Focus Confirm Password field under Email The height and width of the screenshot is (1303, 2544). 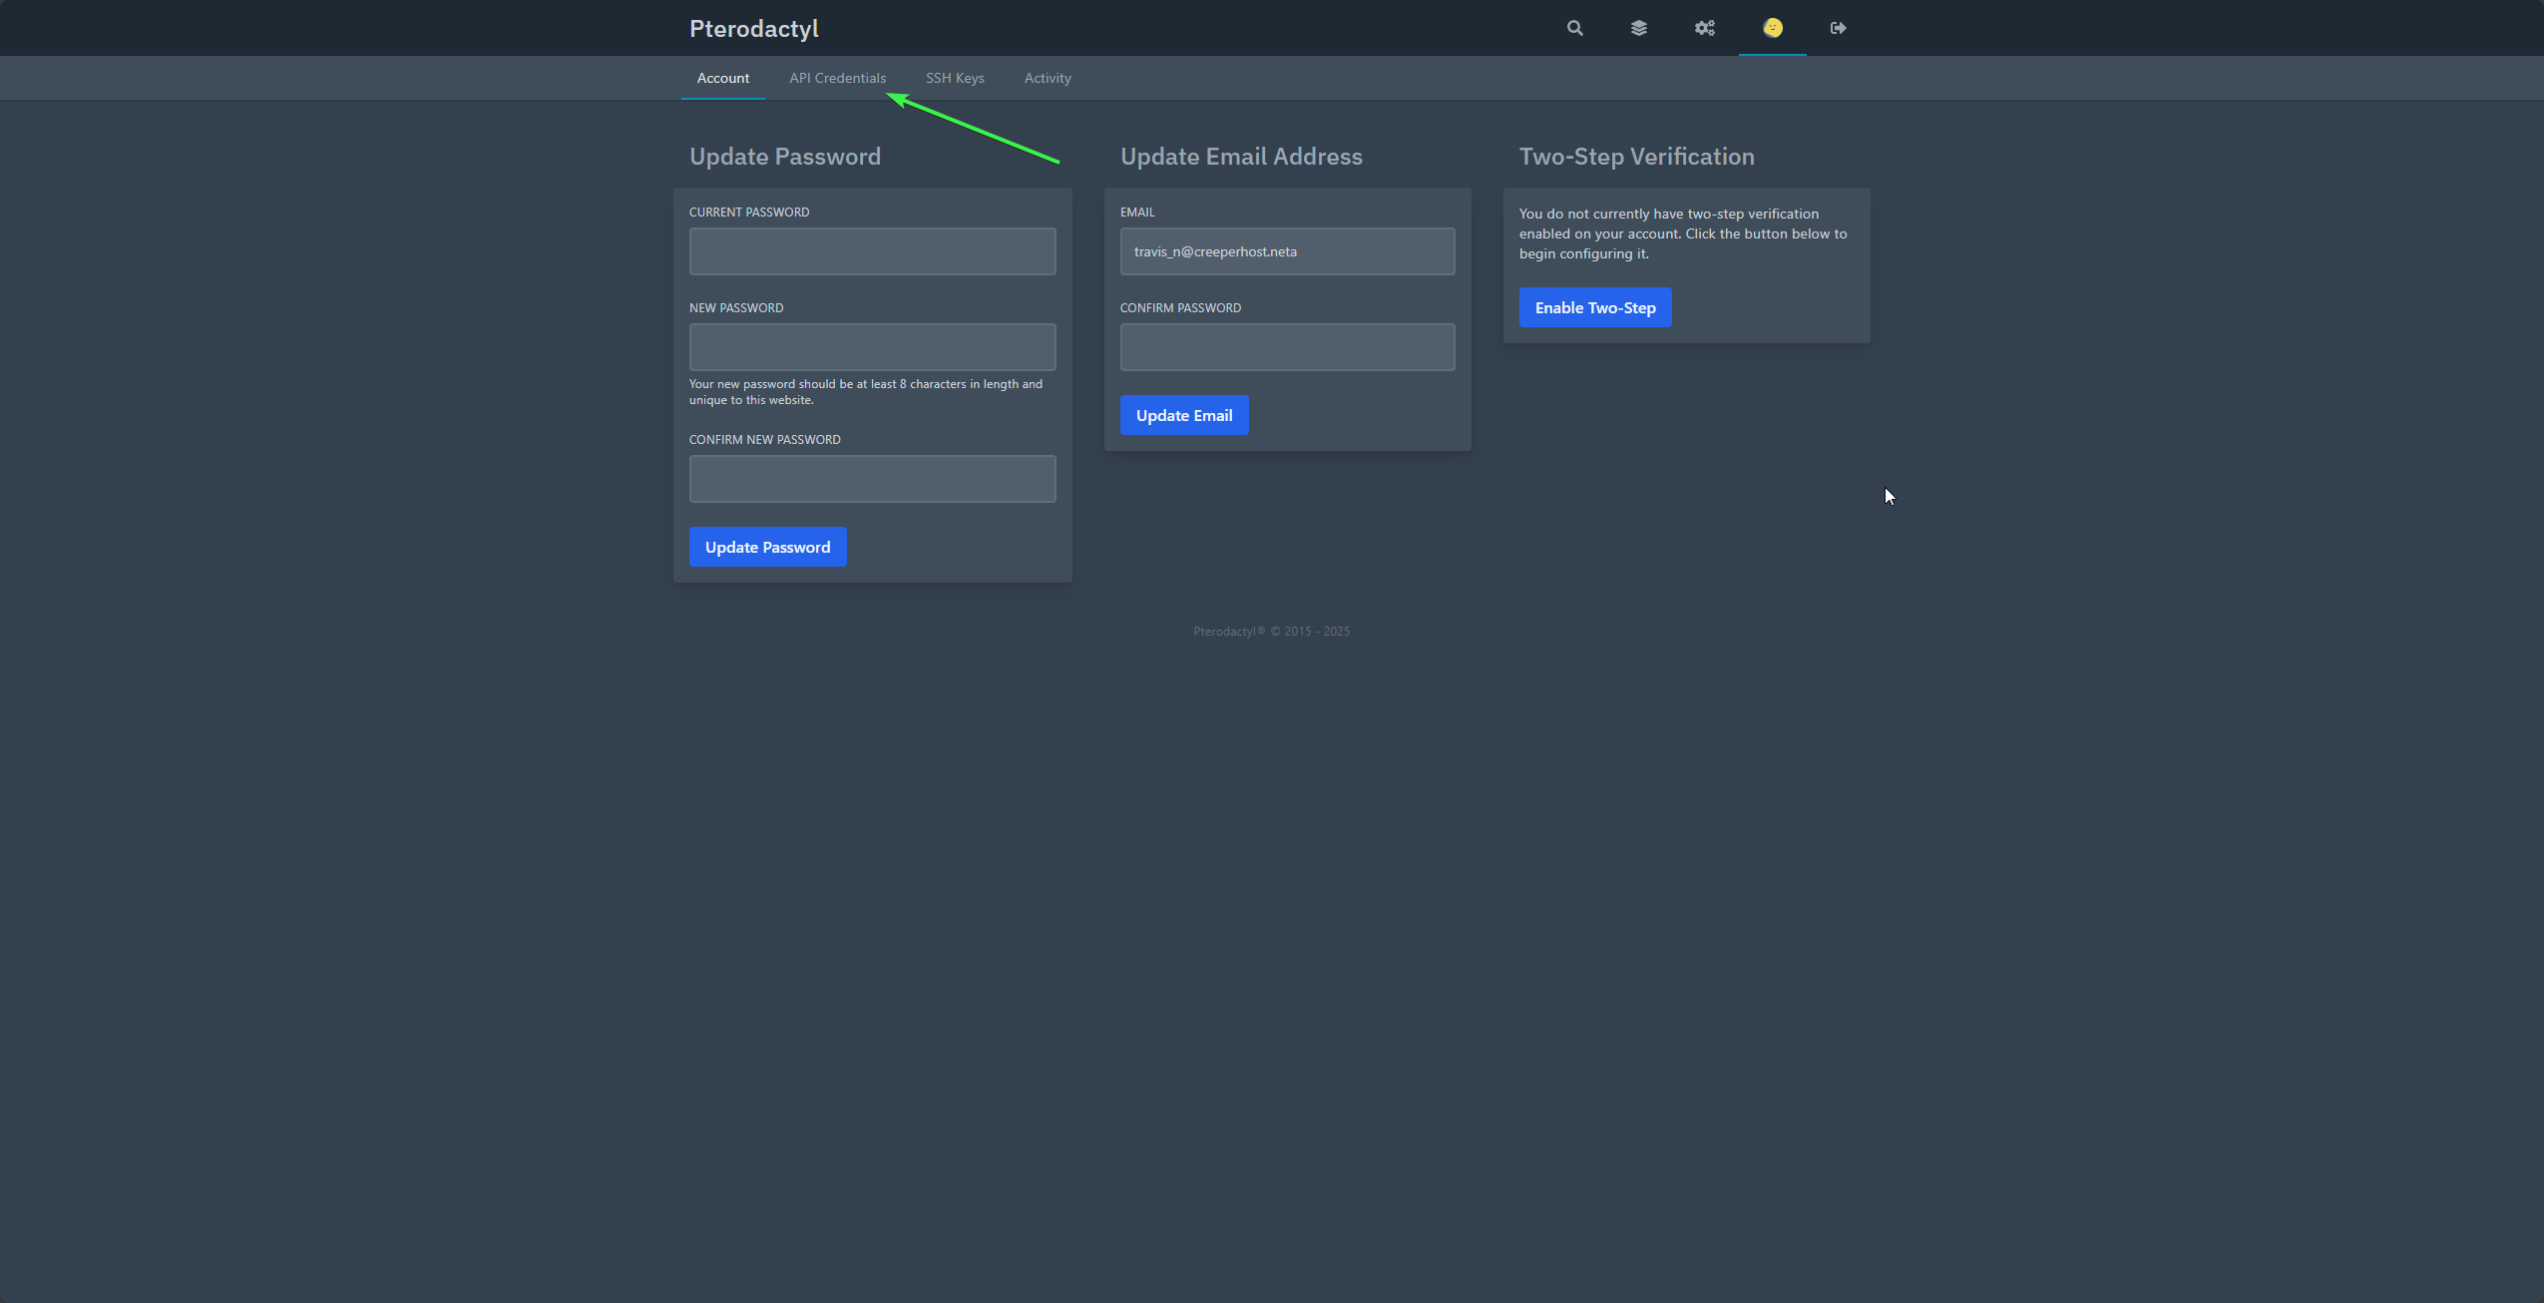1287,347
